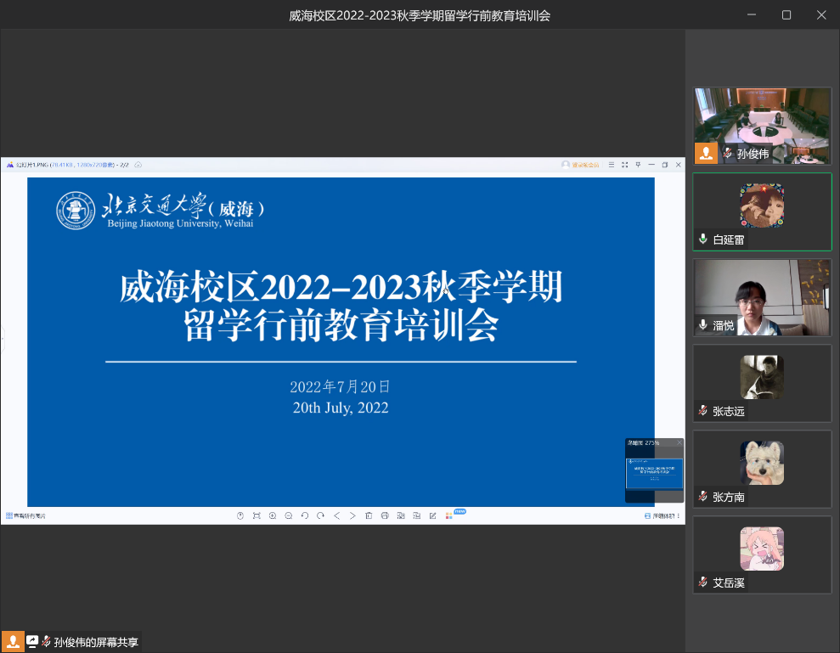840x653 pixels.
Task: Rotate the image counterclockwise
Action: tap(305, 515)
